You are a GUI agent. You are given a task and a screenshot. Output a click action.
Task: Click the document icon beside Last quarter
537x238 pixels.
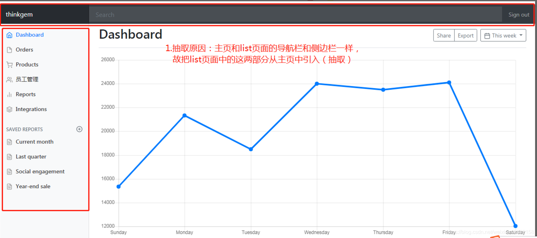(x=9, y=157)
